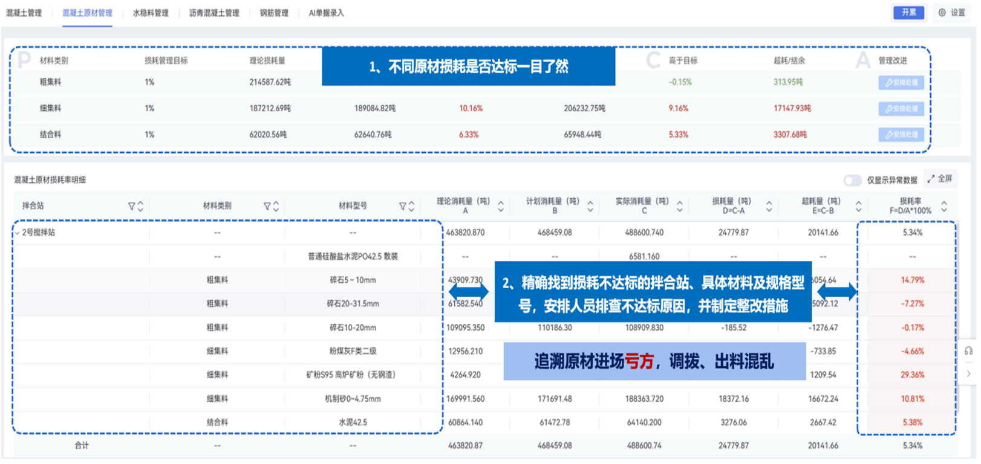Click the blue 开累 button
This screenshot has width=981, height=464.
coord(908,13)
